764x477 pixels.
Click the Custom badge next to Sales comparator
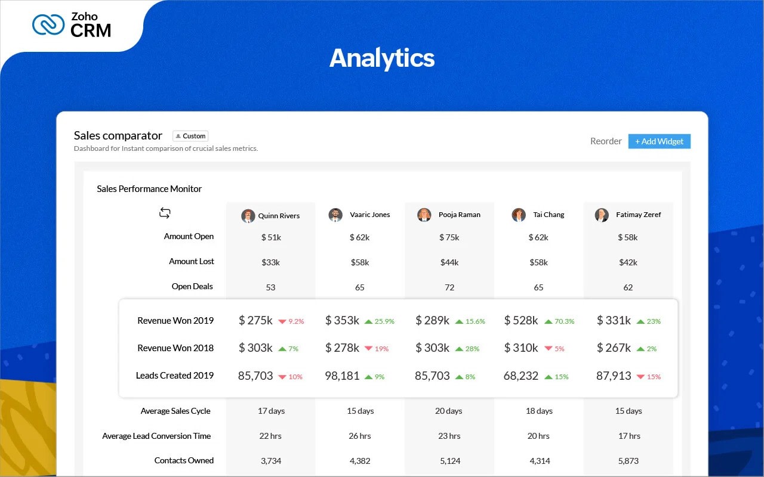click(190, 135)
